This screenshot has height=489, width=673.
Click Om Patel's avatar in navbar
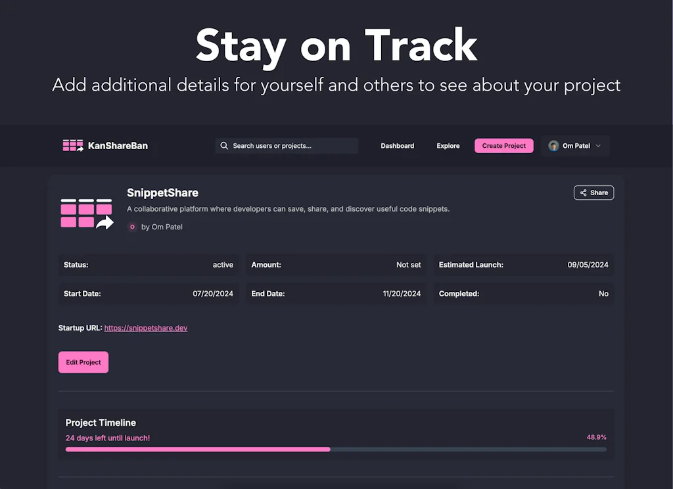(553, 146)
